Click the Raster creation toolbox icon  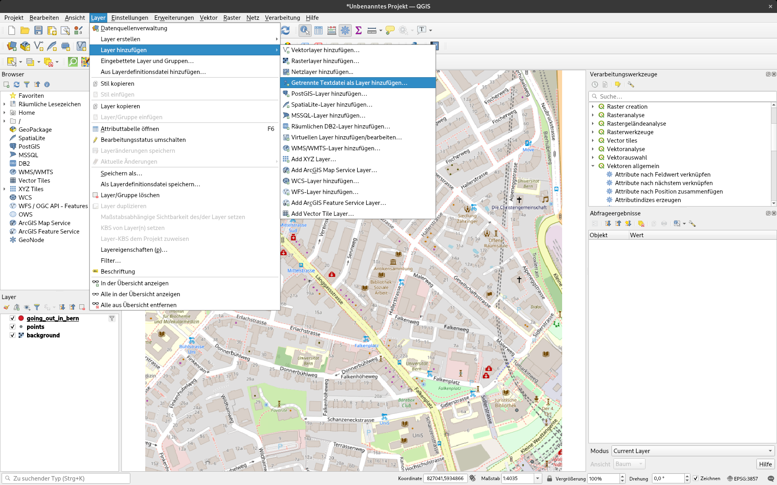point(601,107)
